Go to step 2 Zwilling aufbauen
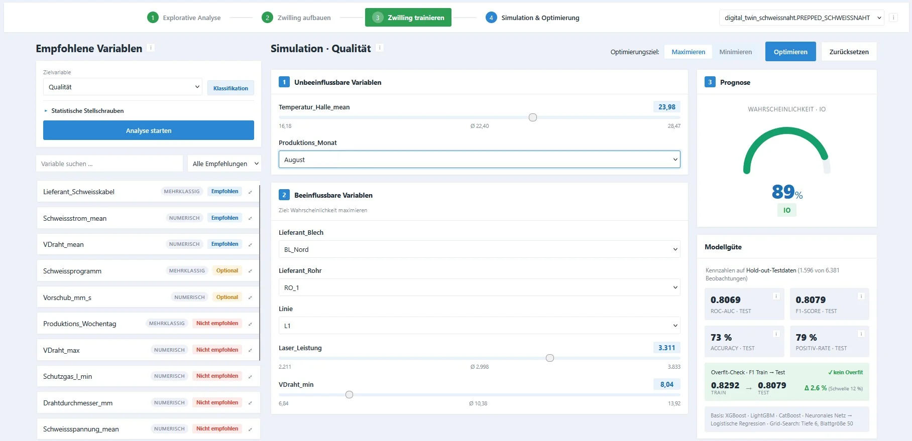The width and height of the screenshot is (912, 441). pos(296,18)
